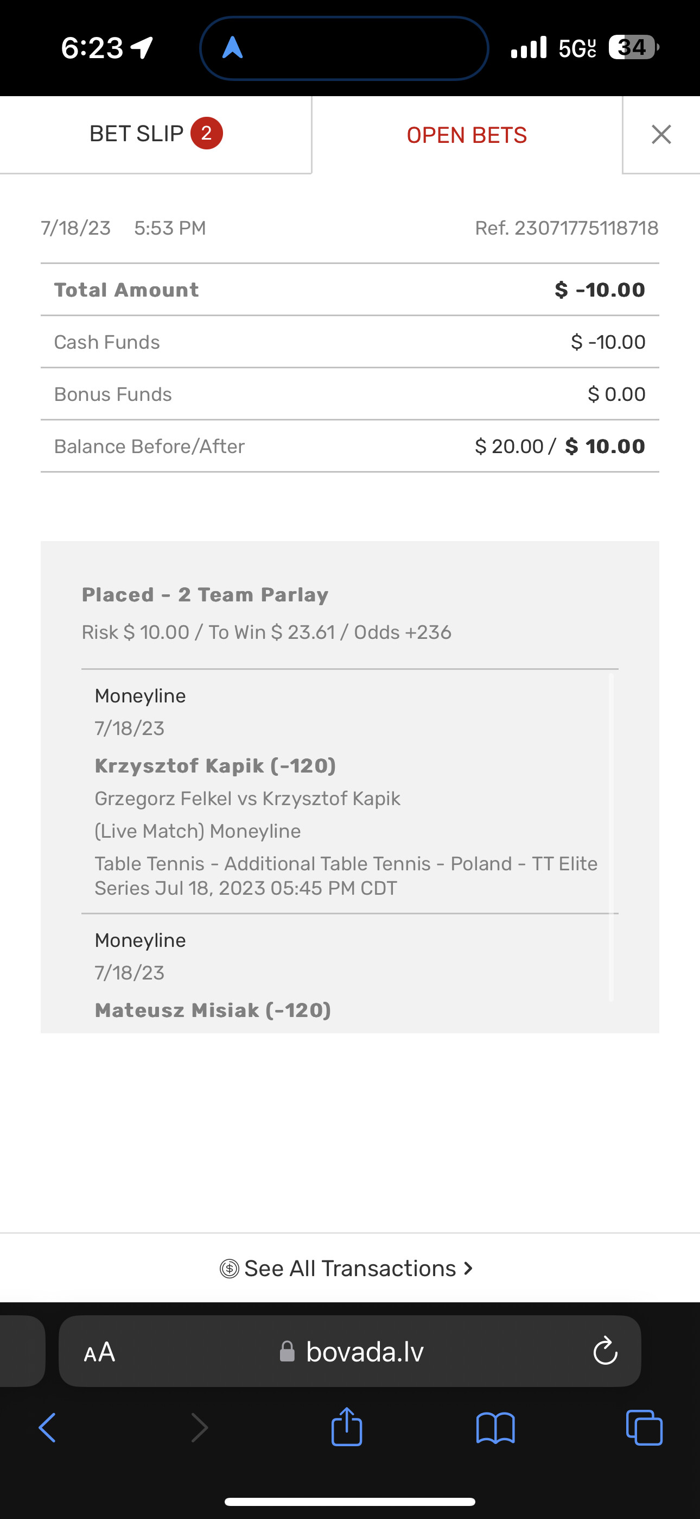This screenshot has height=1519, width=700.
Task: Tap the Mateusz Misiak (-120) selection
Action: (x=213, y=1010)
